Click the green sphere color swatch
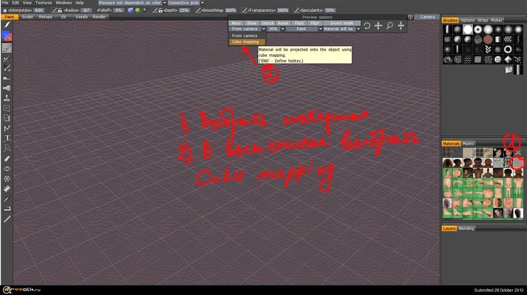This screenshot has height=295, width=527. tap(137, 10)
